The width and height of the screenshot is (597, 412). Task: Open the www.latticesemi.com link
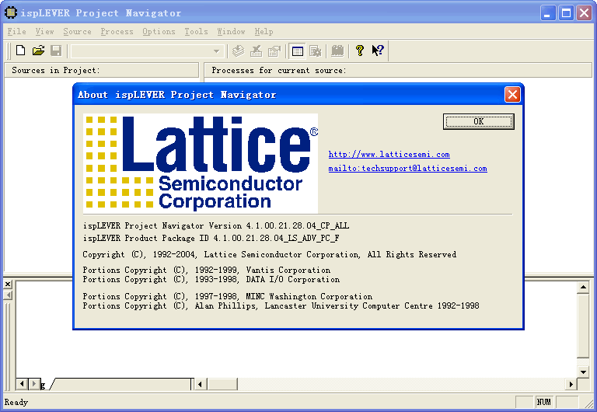click(389, 154)
